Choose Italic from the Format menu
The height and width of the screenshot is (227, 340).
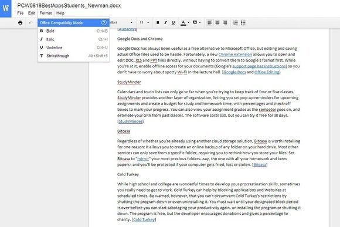tap(73, 39)
